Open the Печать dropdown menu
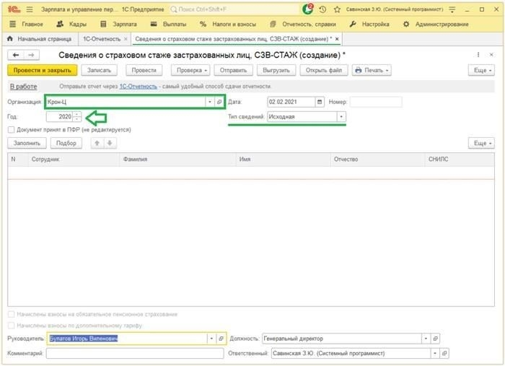The image size is (505, 366). point(372,70)
